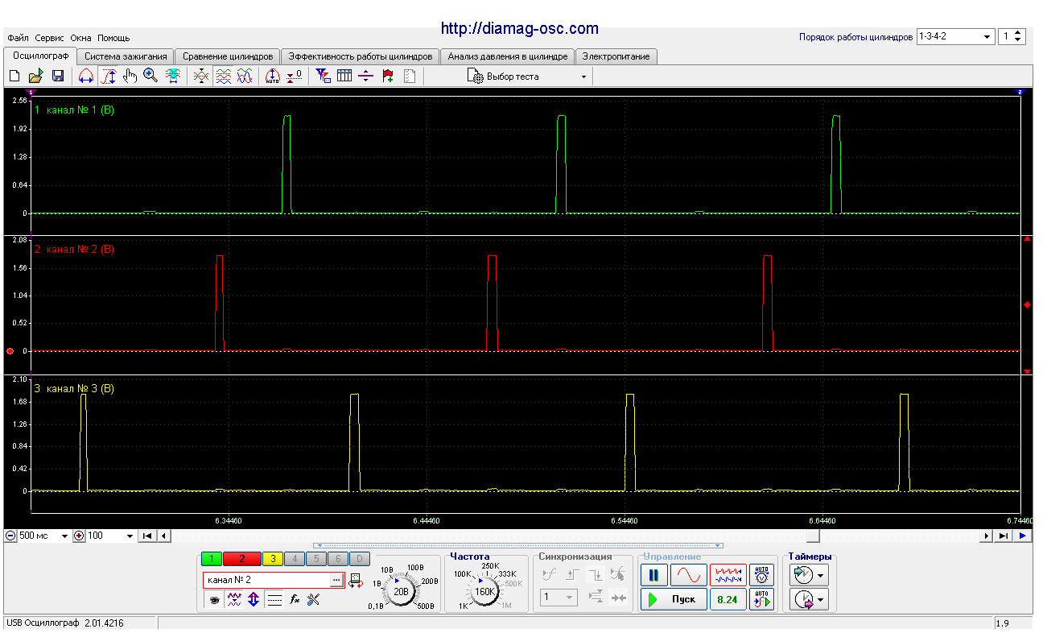Switch to the Система зажигания tab

(x=126, y=56)
